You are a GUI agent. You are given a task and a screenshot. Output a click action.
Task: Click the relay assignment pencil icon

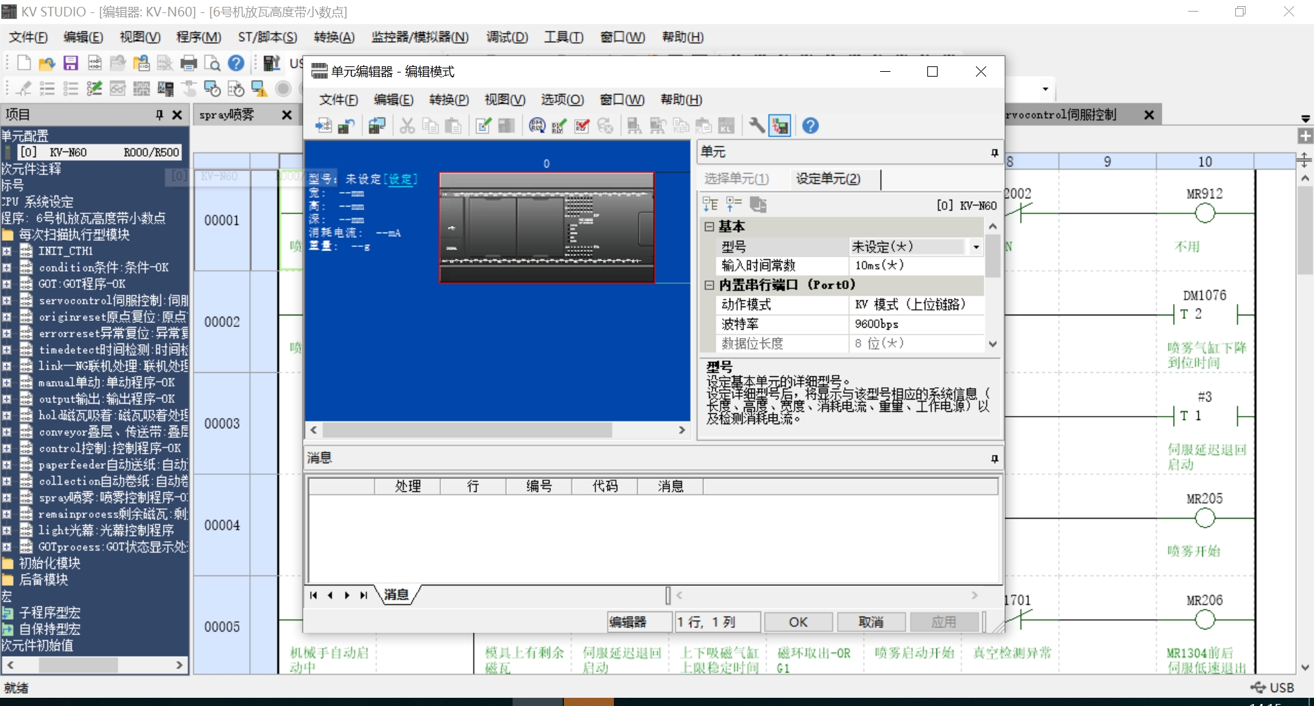[x=559, y=126]
